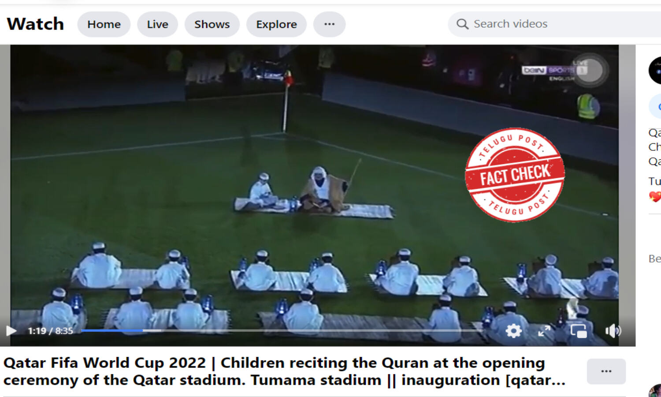
Task: Select the Explore tab
Action: coord(276,24)
